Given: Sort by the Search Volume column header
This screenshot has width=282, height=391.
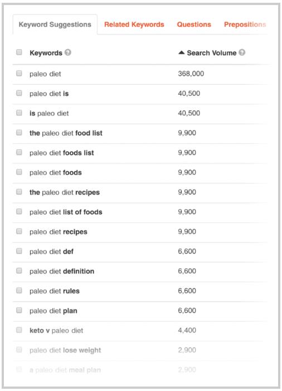Looking at the screenshot, I should 212,53.
